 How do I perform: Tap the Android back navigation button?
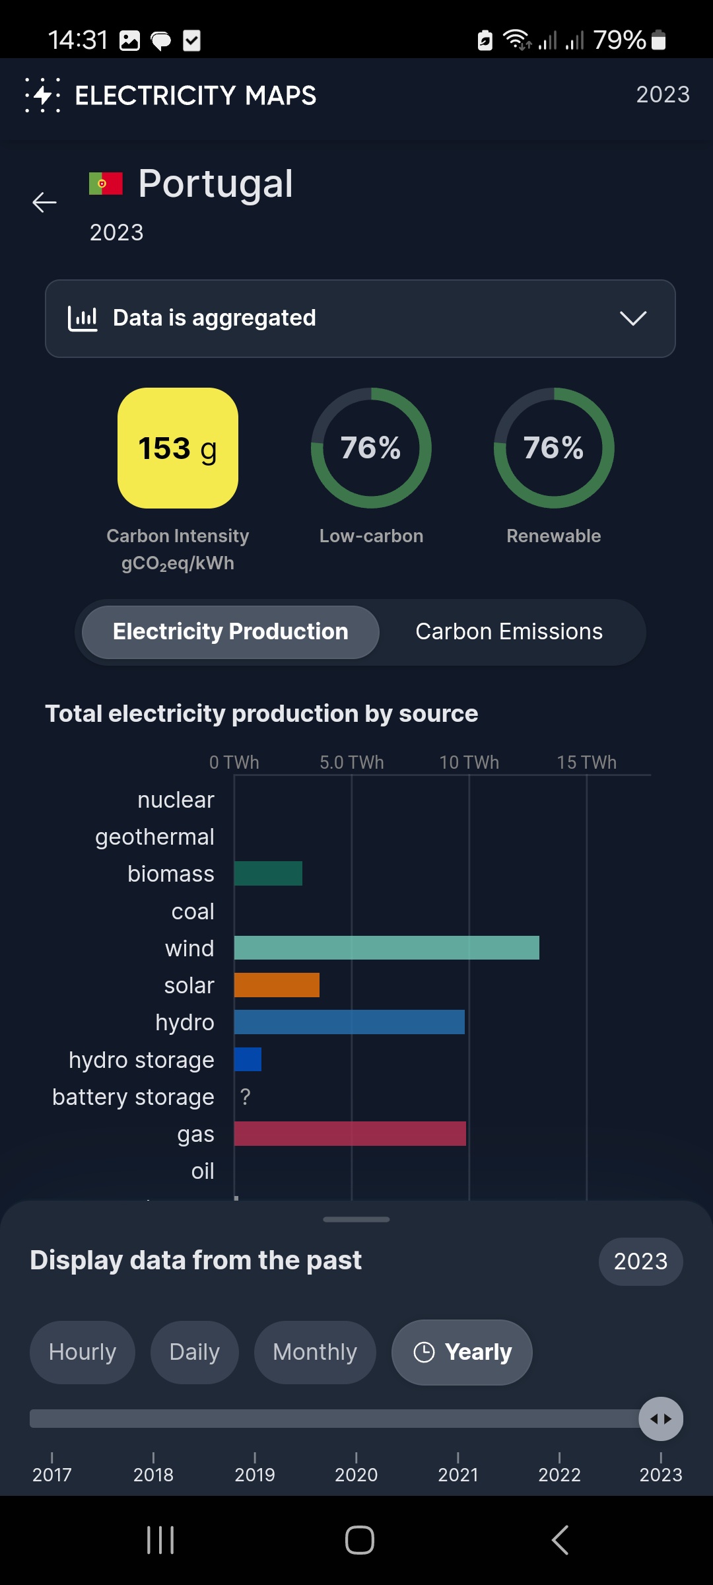coord(560,1540)
